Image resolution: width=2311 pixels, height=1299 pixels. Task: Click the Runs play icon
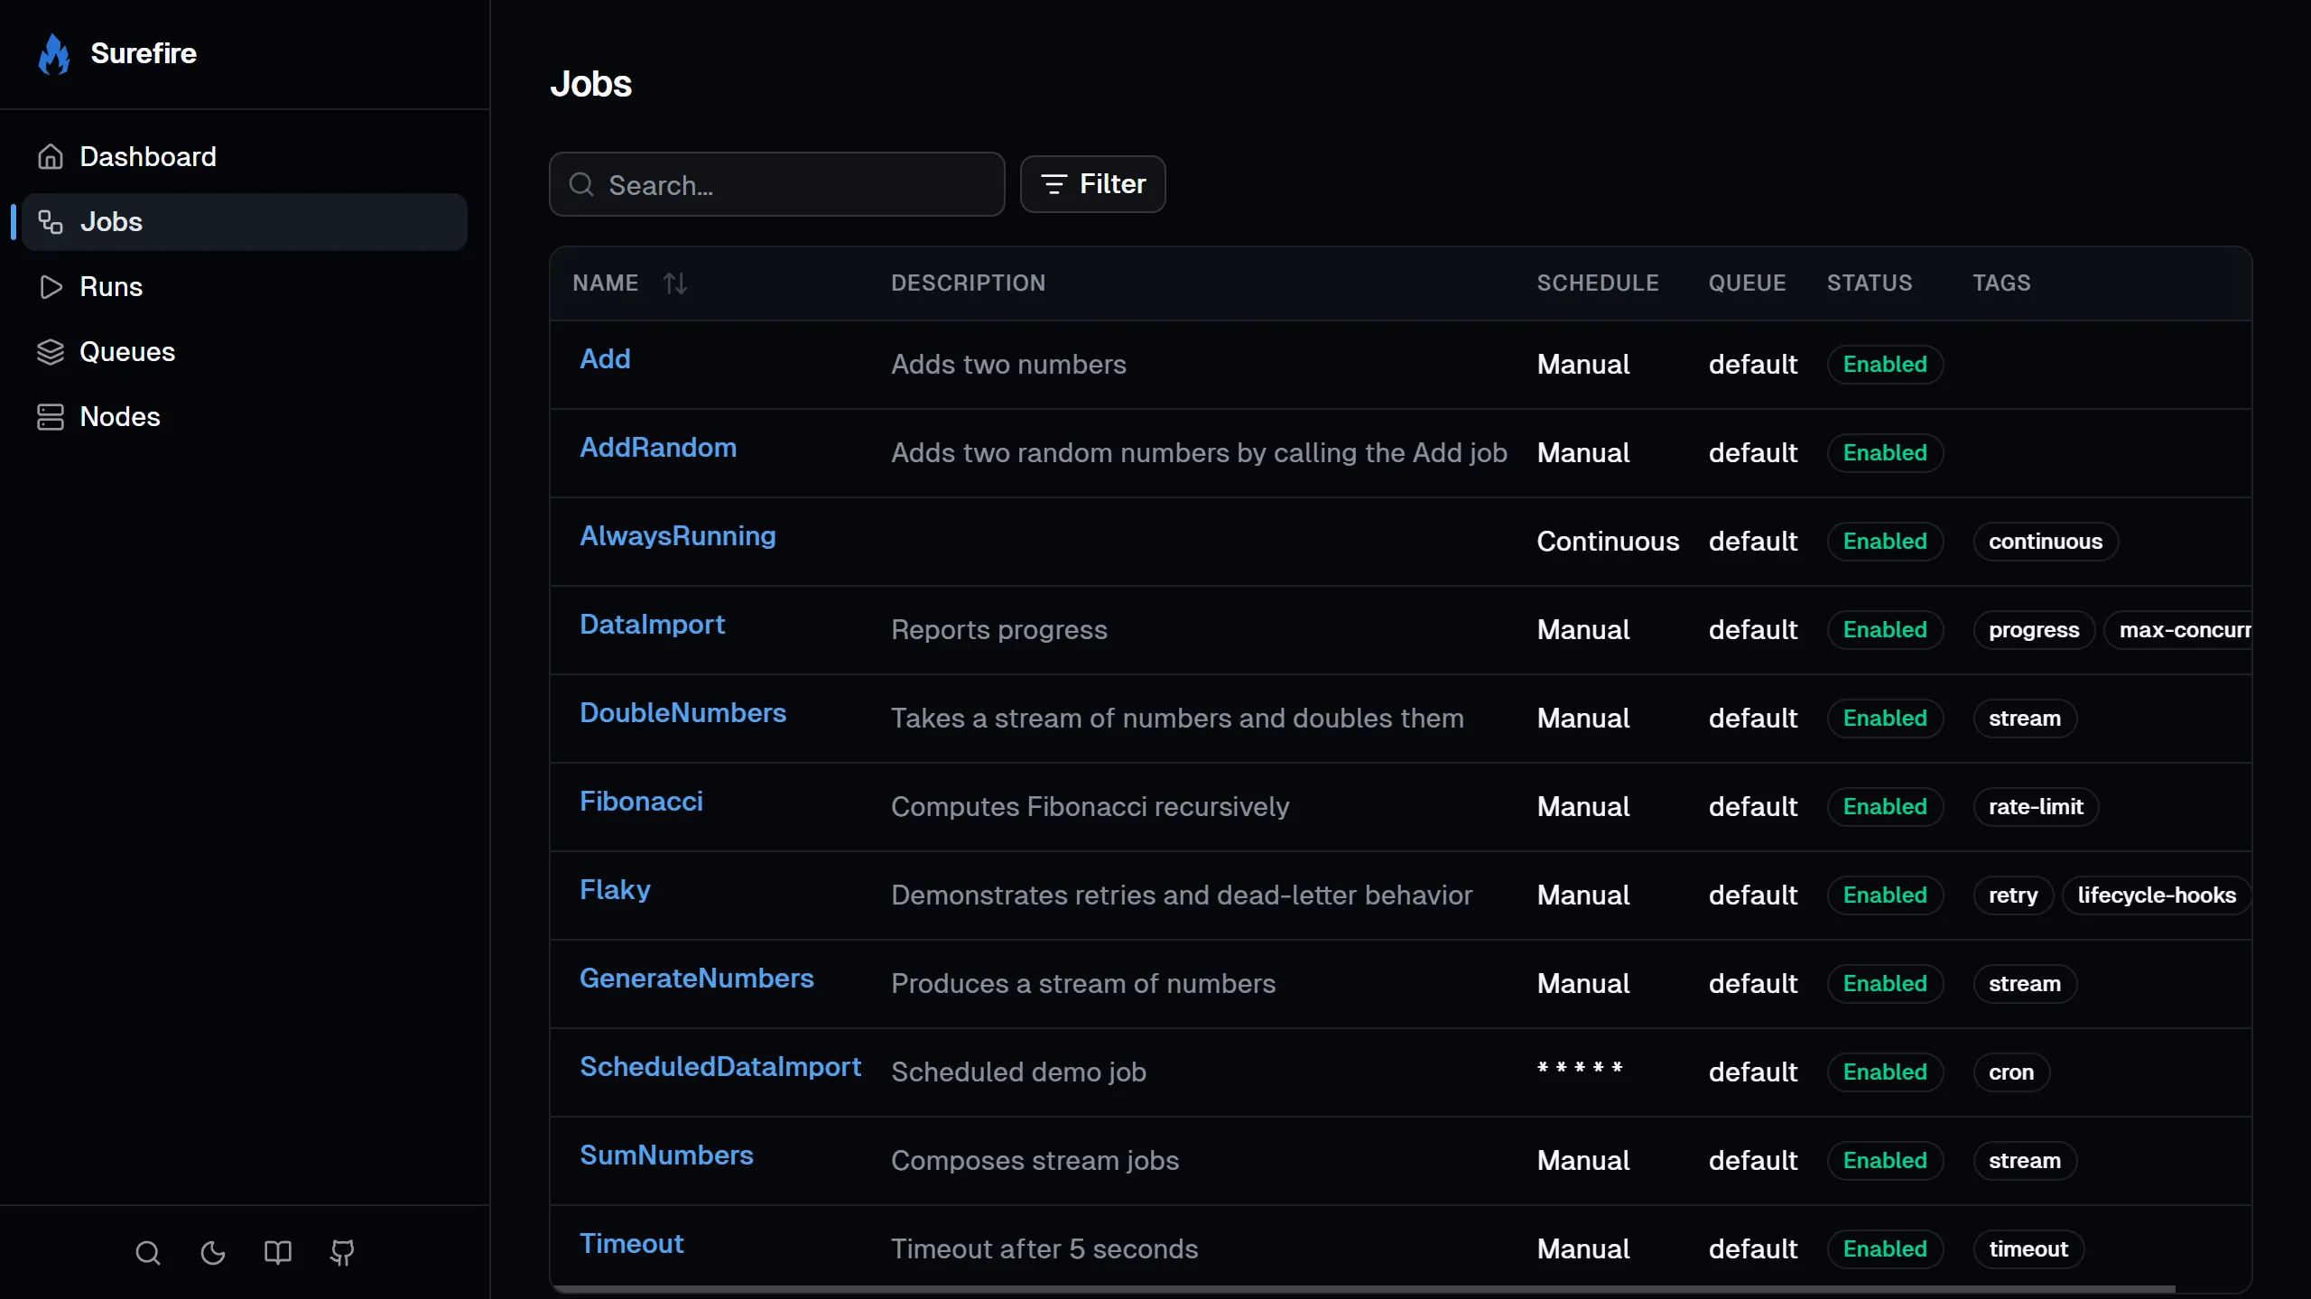(51, 287)
